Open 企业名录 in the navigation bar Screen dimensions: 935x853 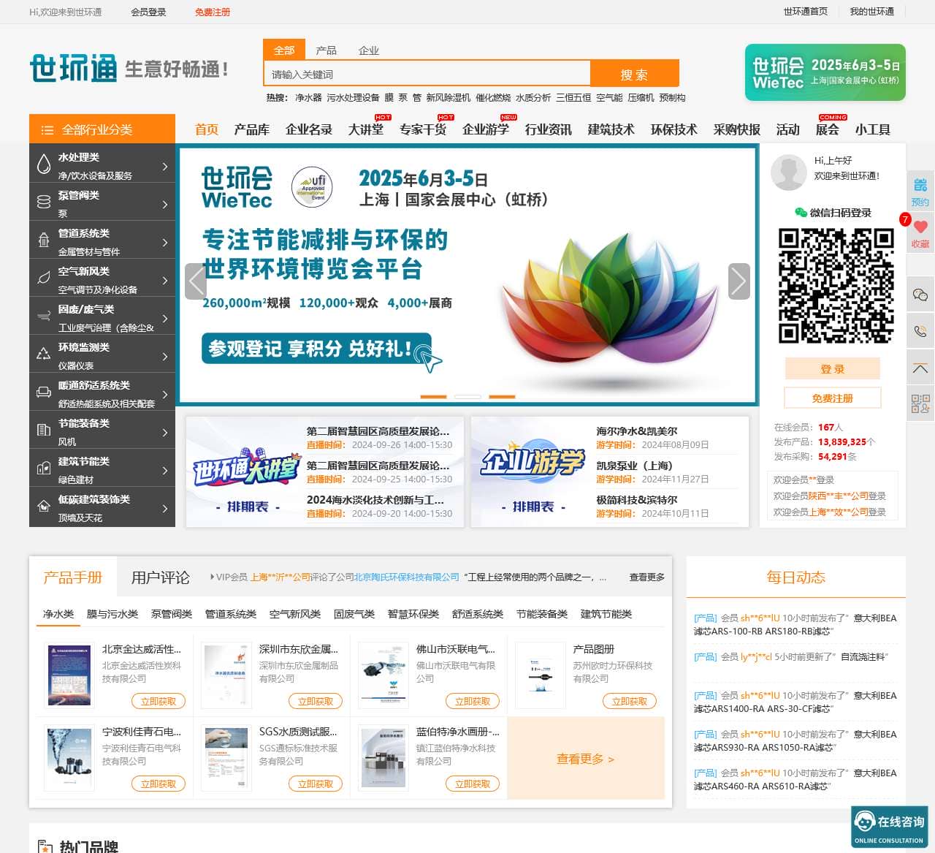click(308, 129)
